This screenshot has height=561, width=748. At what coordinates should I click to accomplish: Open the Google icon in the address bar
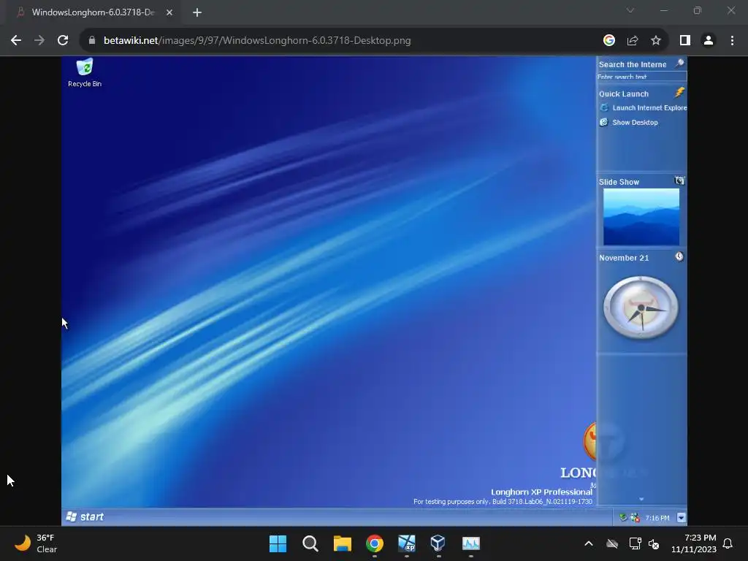click(608, 41)
